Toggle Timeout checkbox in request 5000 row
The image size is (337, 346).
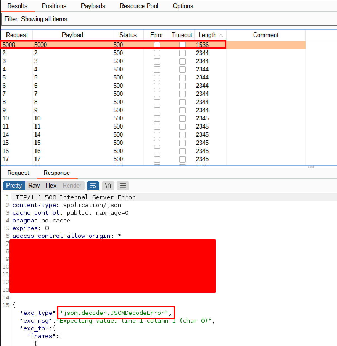pos(182,45)
